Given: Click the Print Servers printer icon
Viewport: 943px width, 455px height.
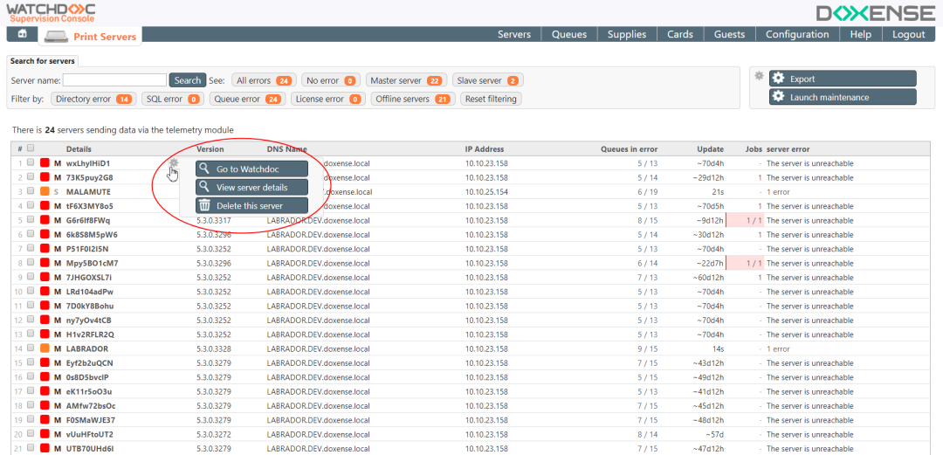Looking at the screenshot, I should [55, 37].
